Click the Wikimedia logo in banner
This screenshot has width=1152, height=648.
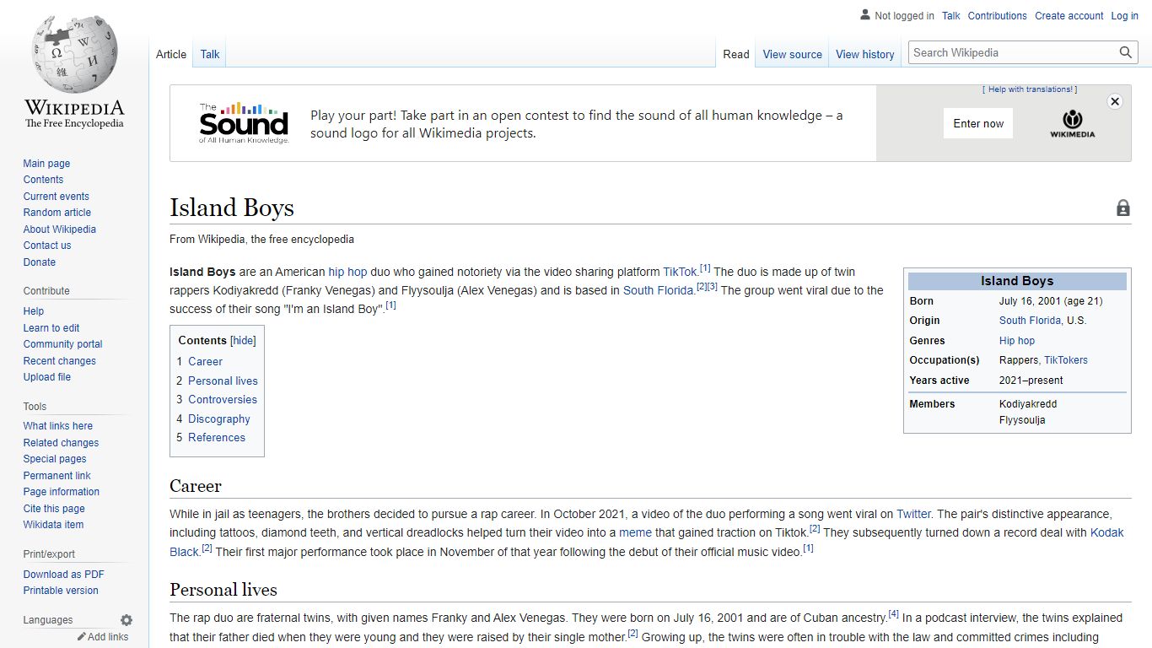click(1073, 123)
